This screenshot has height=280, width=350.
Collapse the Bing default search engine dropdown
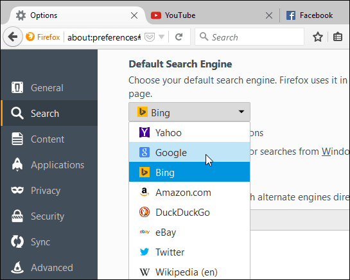[x=189, y=112]
